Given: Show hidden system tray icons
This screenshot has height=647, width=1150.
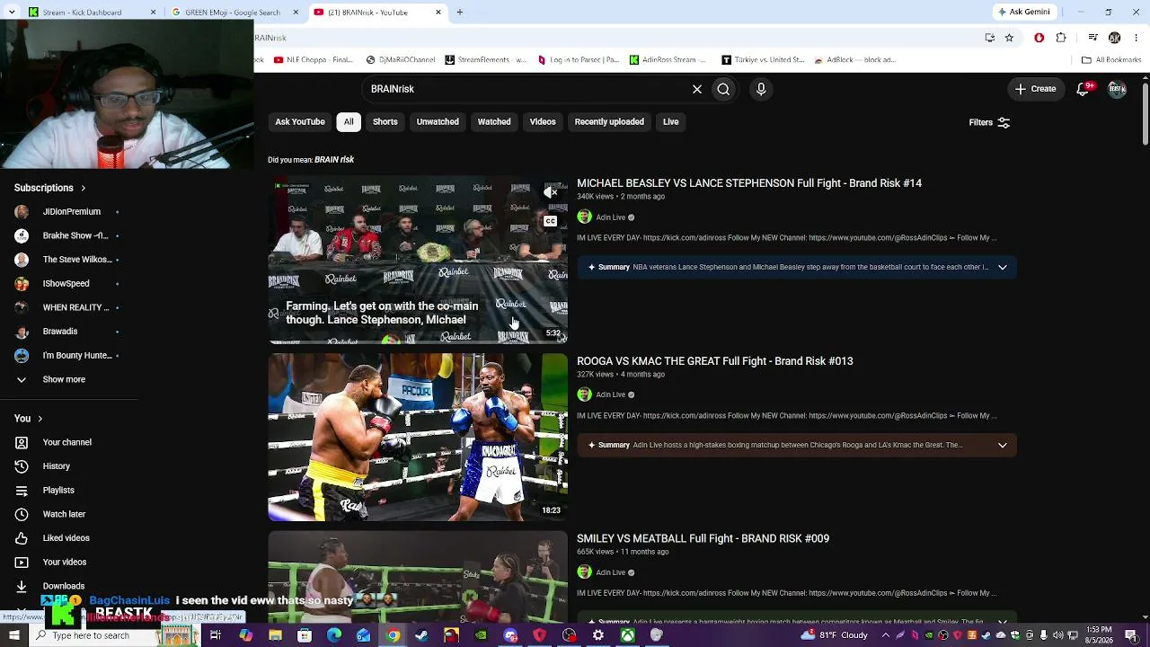Looking at the screenshot, I should (x=886, y=635).
